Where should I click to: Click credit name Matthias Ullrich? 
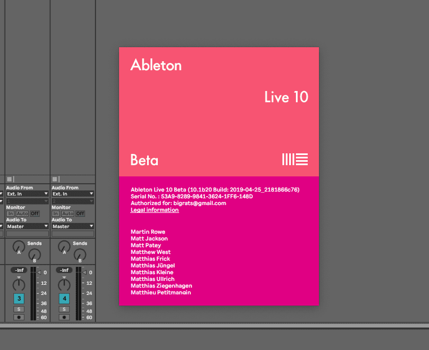(x=153, y=279)
